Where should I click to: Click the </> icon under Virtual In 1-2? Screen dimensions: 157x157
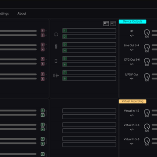pyautogui.click(x=132, y=115)
